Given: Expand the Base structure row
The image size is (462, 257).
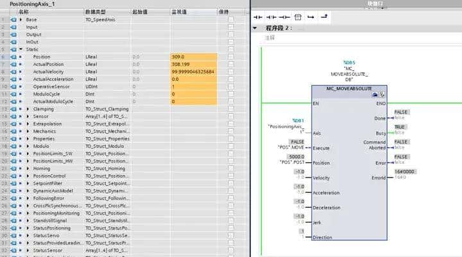Looking at the screenshot, I should click(x=21, y=20).
